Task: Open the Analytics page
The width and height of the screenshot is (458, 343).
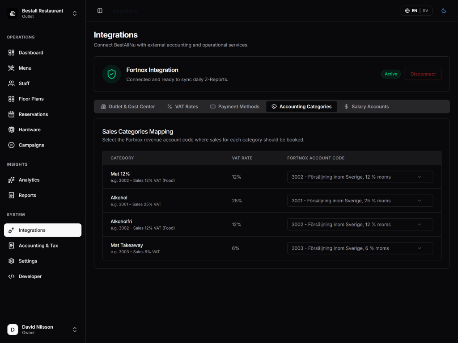Action: (x=42, y=180)
